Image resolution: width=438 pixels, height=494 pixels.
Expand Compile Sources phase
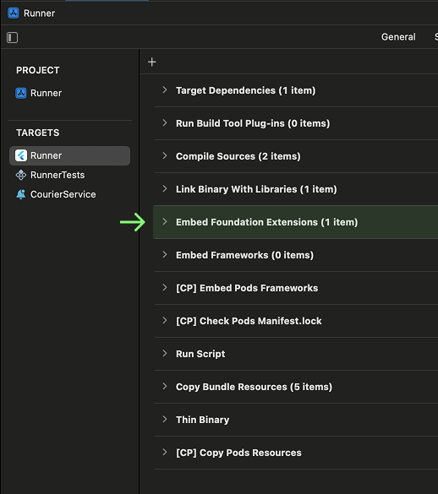coord(164,155)
